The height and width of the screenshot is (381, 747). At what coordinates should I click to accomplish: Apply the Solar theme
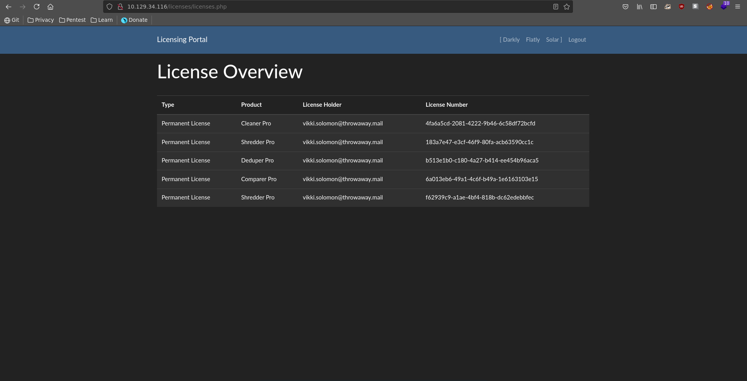coord(552,40)
